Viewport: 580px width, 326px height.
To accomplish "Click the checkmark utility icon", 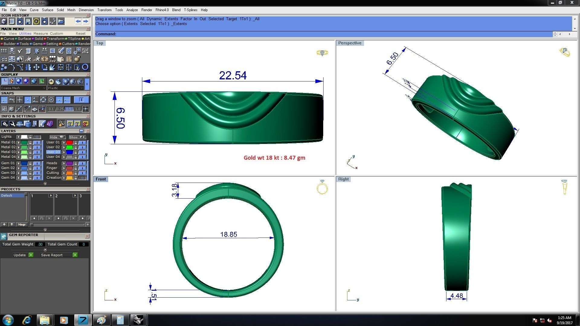I will 20,51.
